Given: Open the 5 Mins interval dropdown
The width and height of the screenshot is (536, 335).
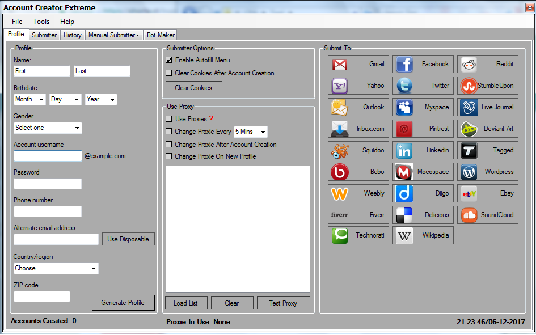Looking at the screenshot, I should tap(251, 132).
